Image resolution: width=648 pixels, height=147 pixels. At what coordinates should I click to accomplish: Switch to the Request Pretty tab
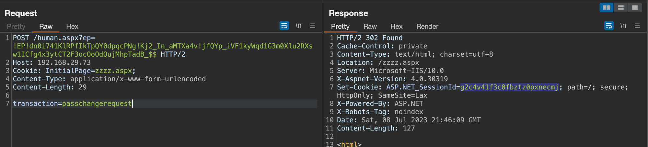coord(16,27)
